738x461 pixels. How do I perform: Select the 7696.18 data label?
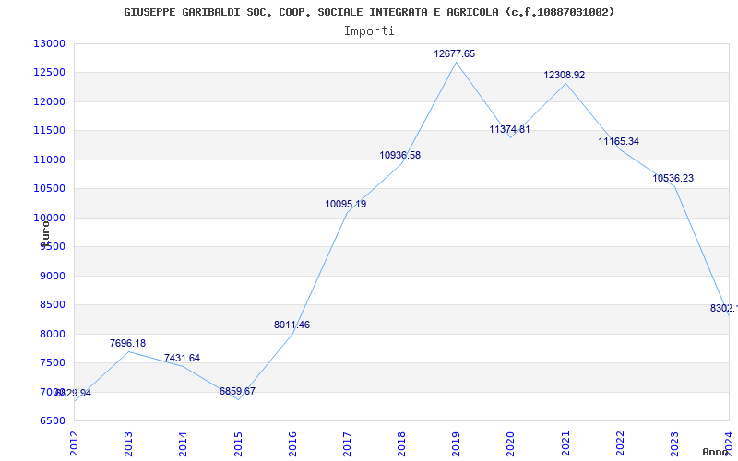(x=127, y=343)
